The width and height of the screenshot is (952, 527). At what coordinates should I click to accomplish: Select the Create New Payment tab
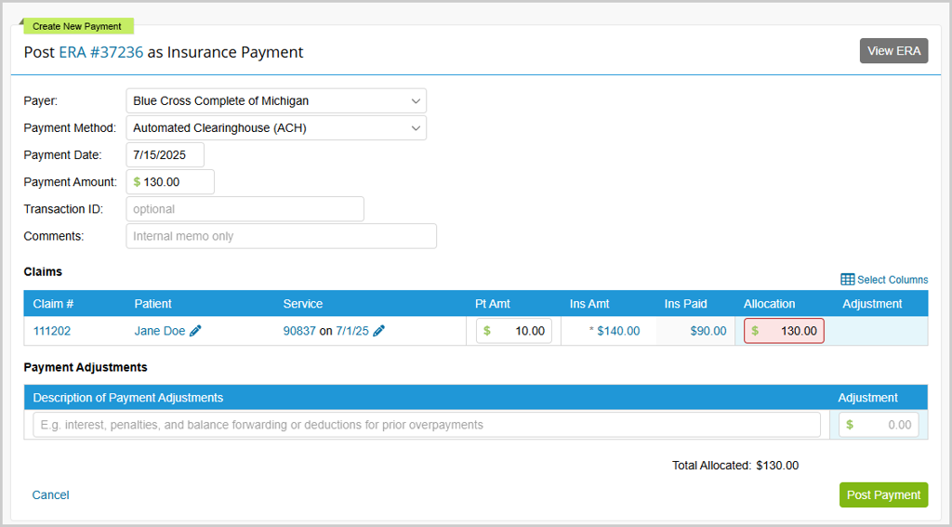pos(77,26)
